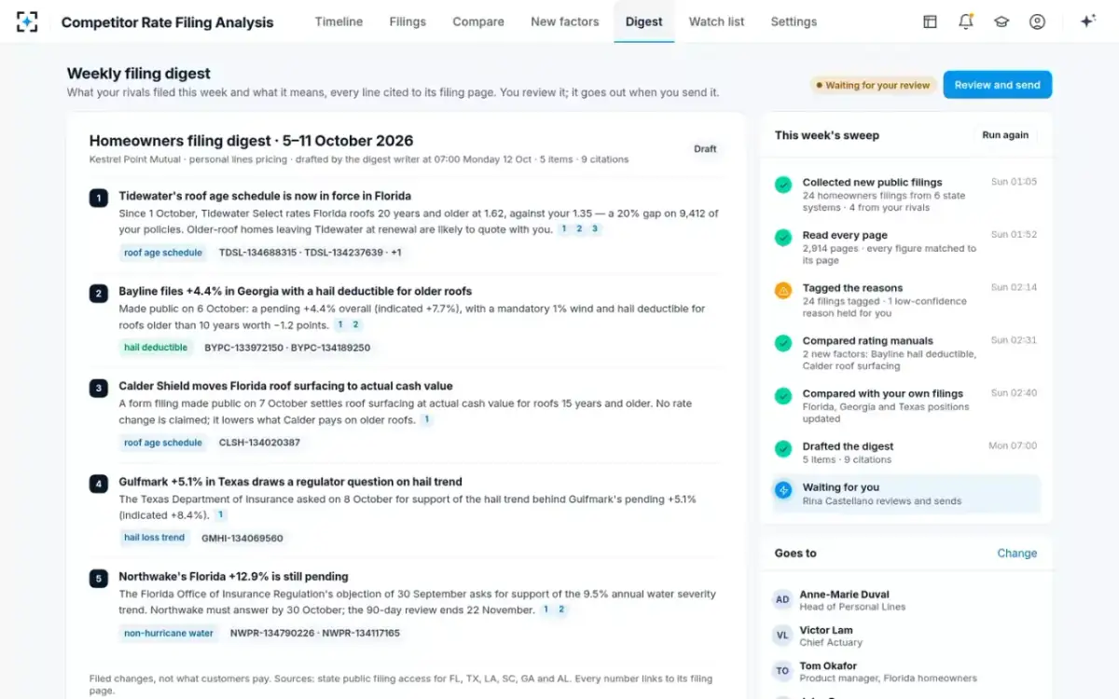Open filing TDSL-134688315
Viewport: 1119px width, 699px height.
257,253
